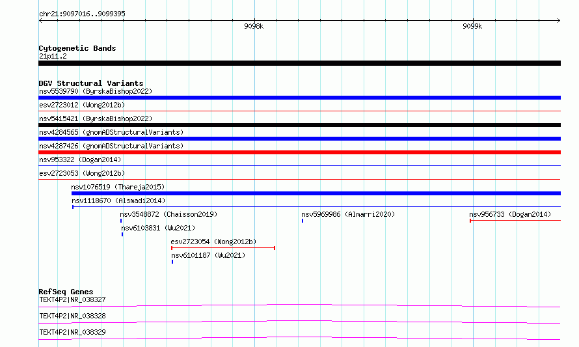Click the small blue marker under nsv3548872
This screenshot has height=347, width=579.
(x=121, y=221)
